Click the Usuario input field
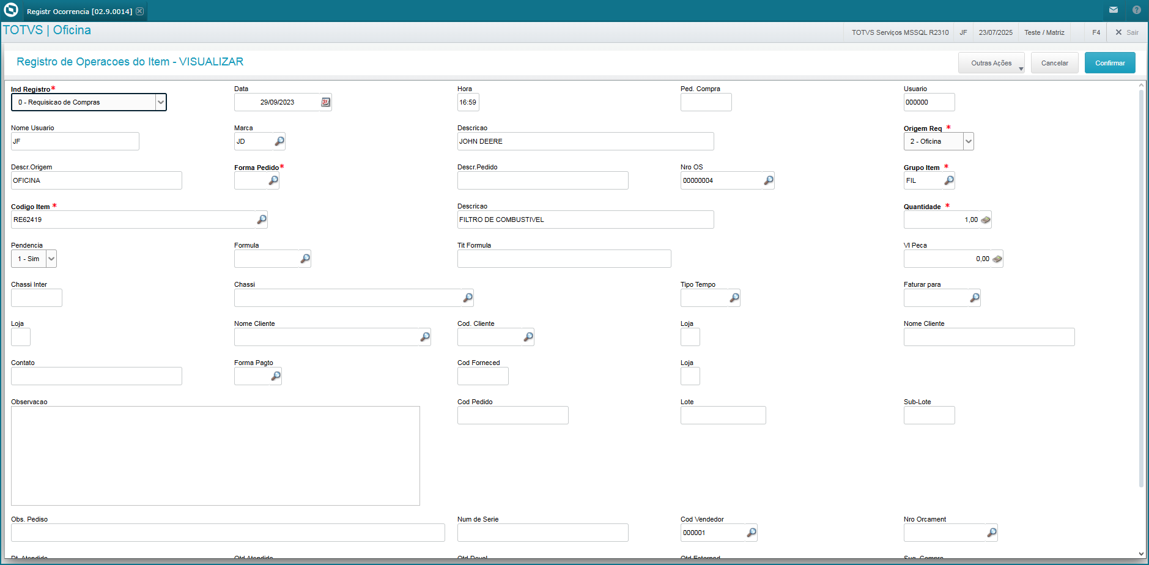Viewport: 1149px width, 565px height. tap(929, 102)
